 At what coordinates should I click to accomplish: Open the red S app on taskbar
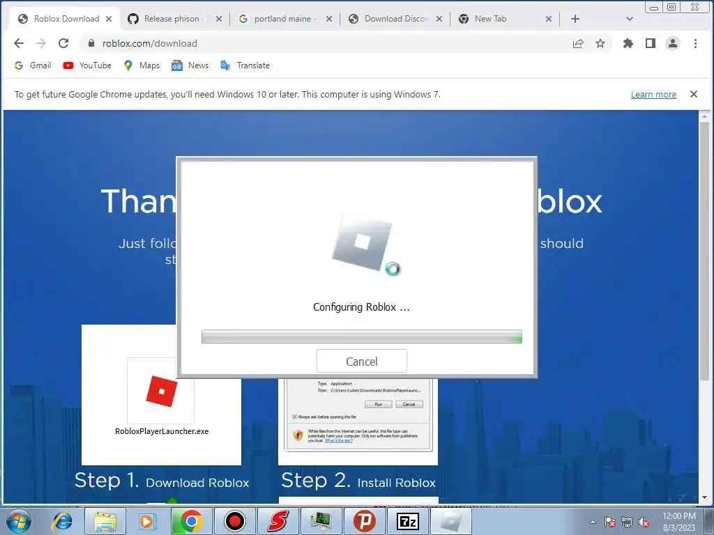[x=278, y=521]
